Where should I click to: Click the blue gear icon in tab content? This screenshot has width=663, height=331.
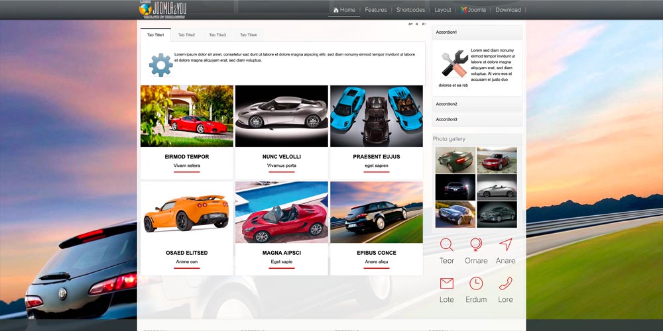click(160, 65)
